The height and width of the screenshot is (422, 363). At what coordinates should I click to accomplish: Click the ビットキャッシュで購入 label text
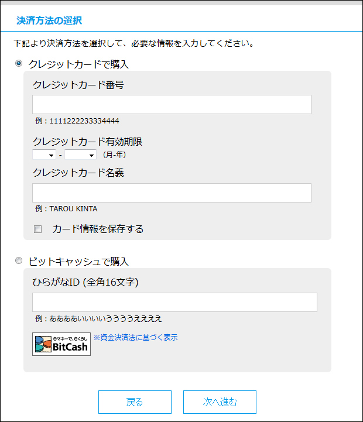pyautogui.click(x=78, y=261)
